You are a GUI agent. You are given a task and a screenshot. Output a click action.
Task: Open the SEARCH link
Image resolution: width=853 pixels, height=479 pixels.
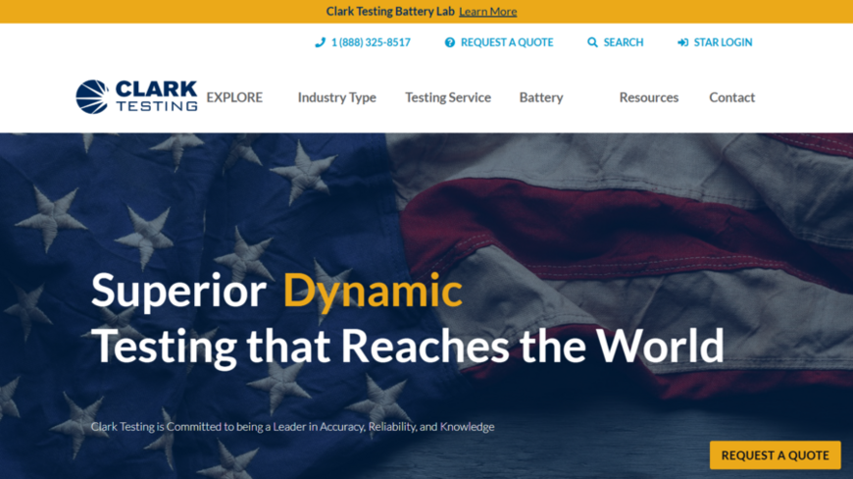[624, 42]
